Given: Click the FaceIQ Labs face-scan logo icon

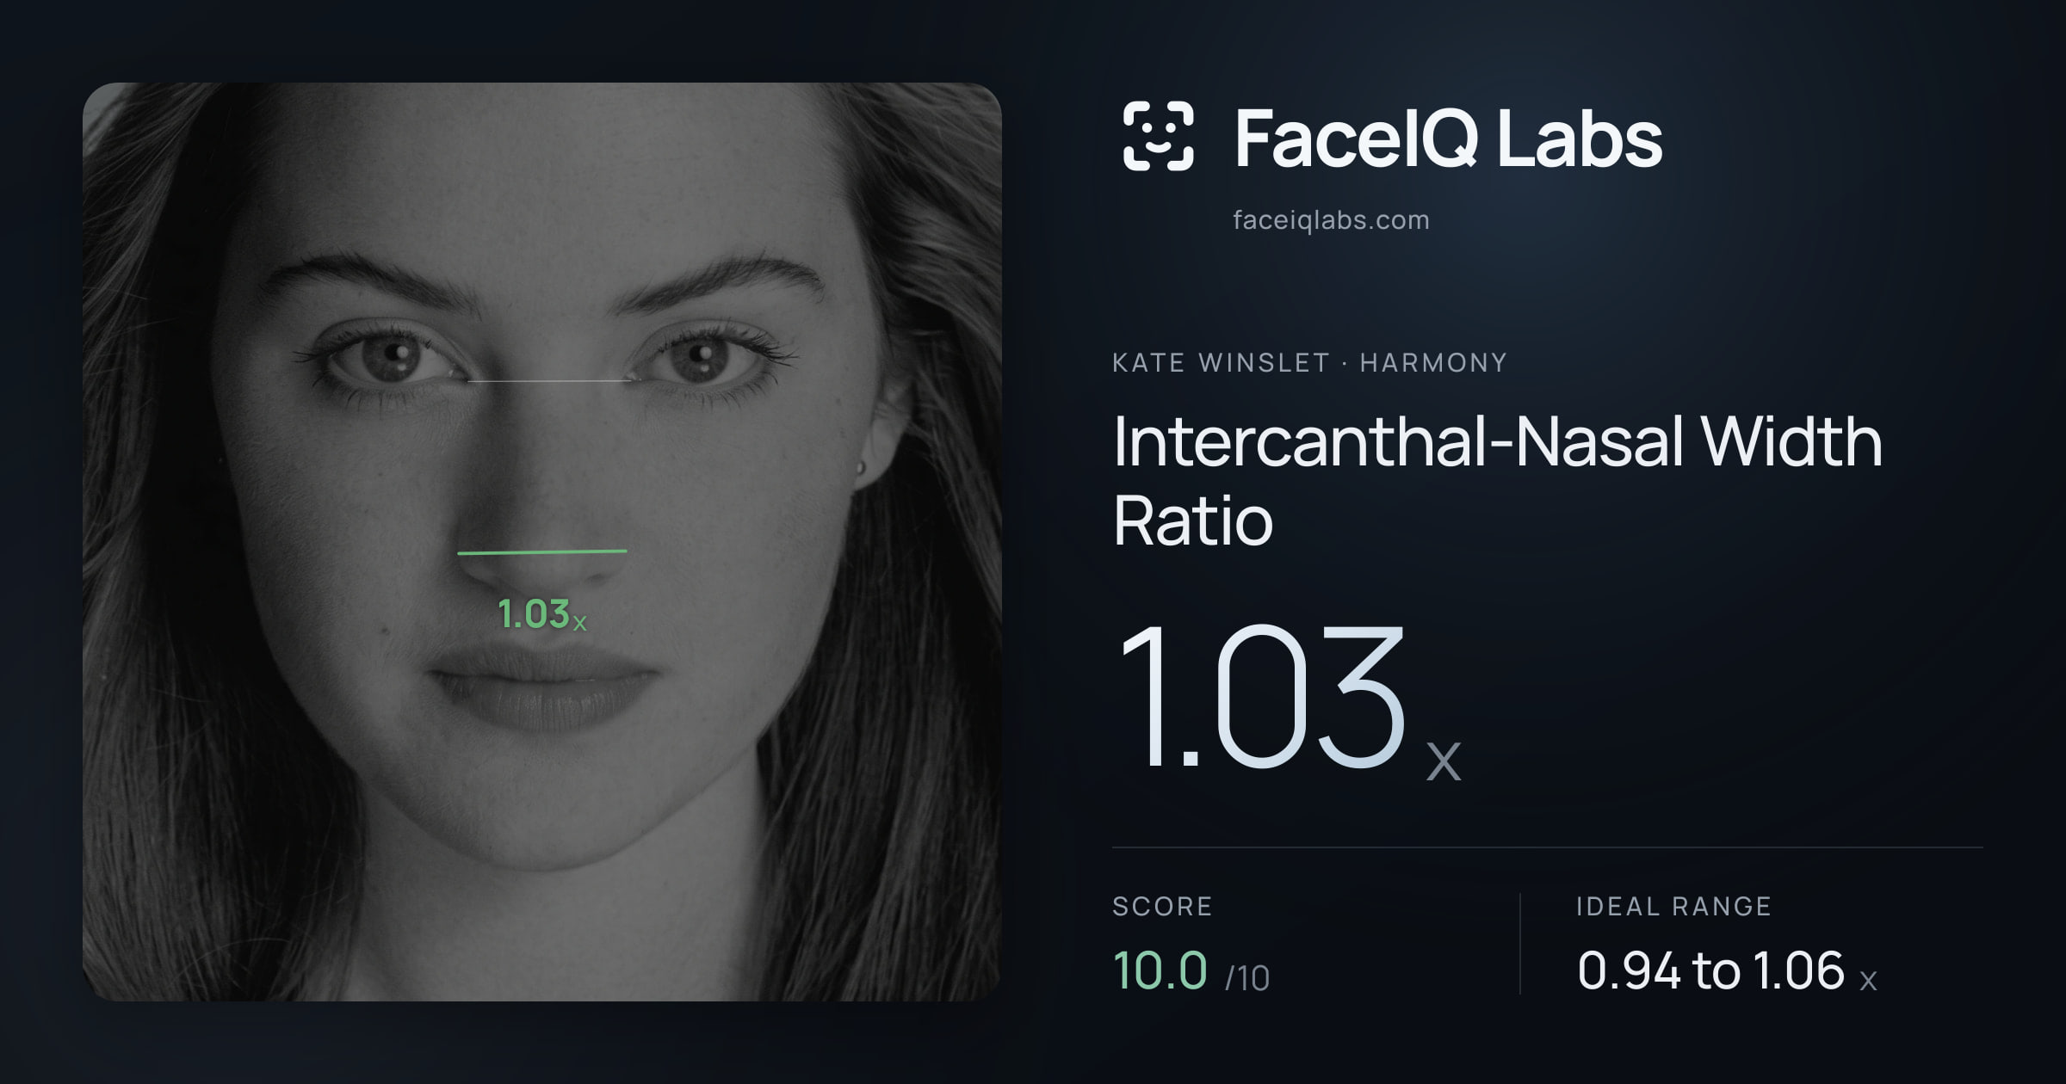Looking at the screenshot, I should coord(1158,136).
